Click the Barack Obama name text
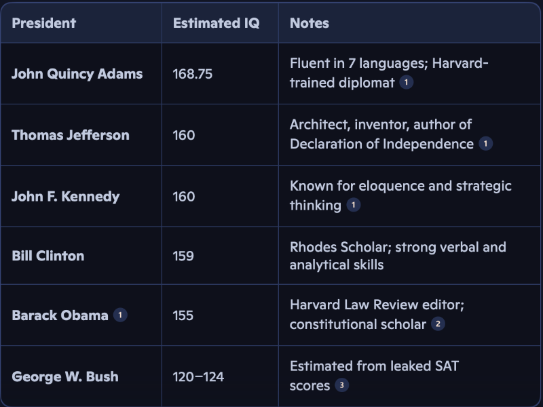This screenshot has width=543, height=407. [60, 315]
